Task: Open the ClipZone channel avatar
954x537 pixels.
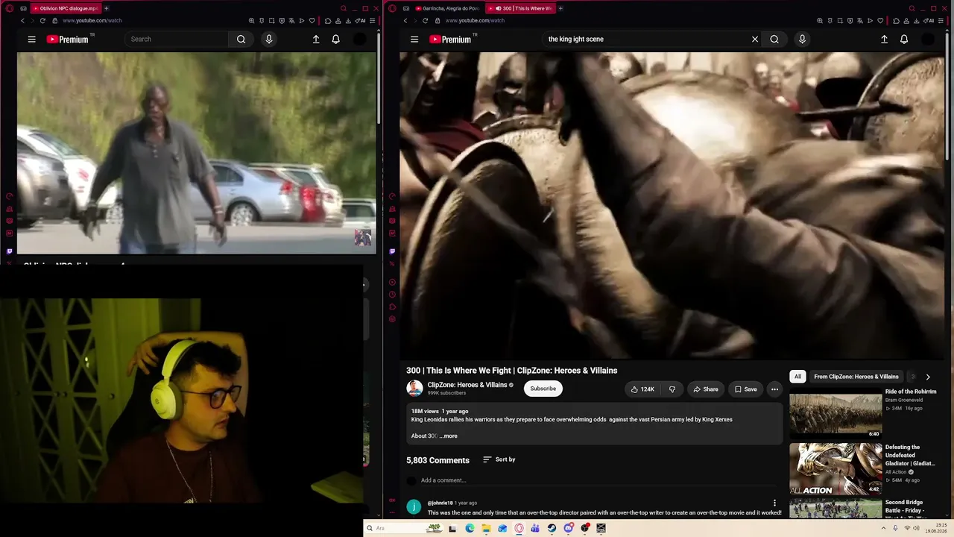Action: click(414, 389)
